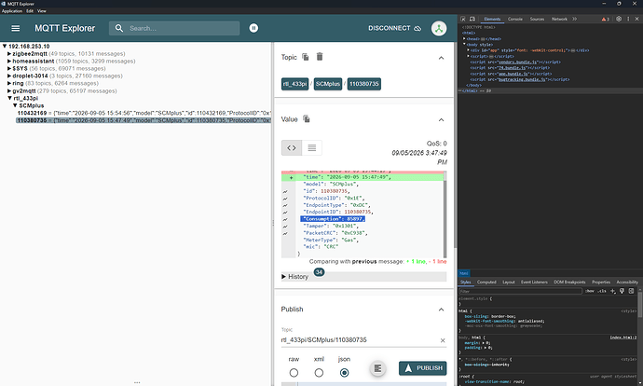Select the raw payload format radio
This screenshot has height=386, width=643.
(294, 372)
